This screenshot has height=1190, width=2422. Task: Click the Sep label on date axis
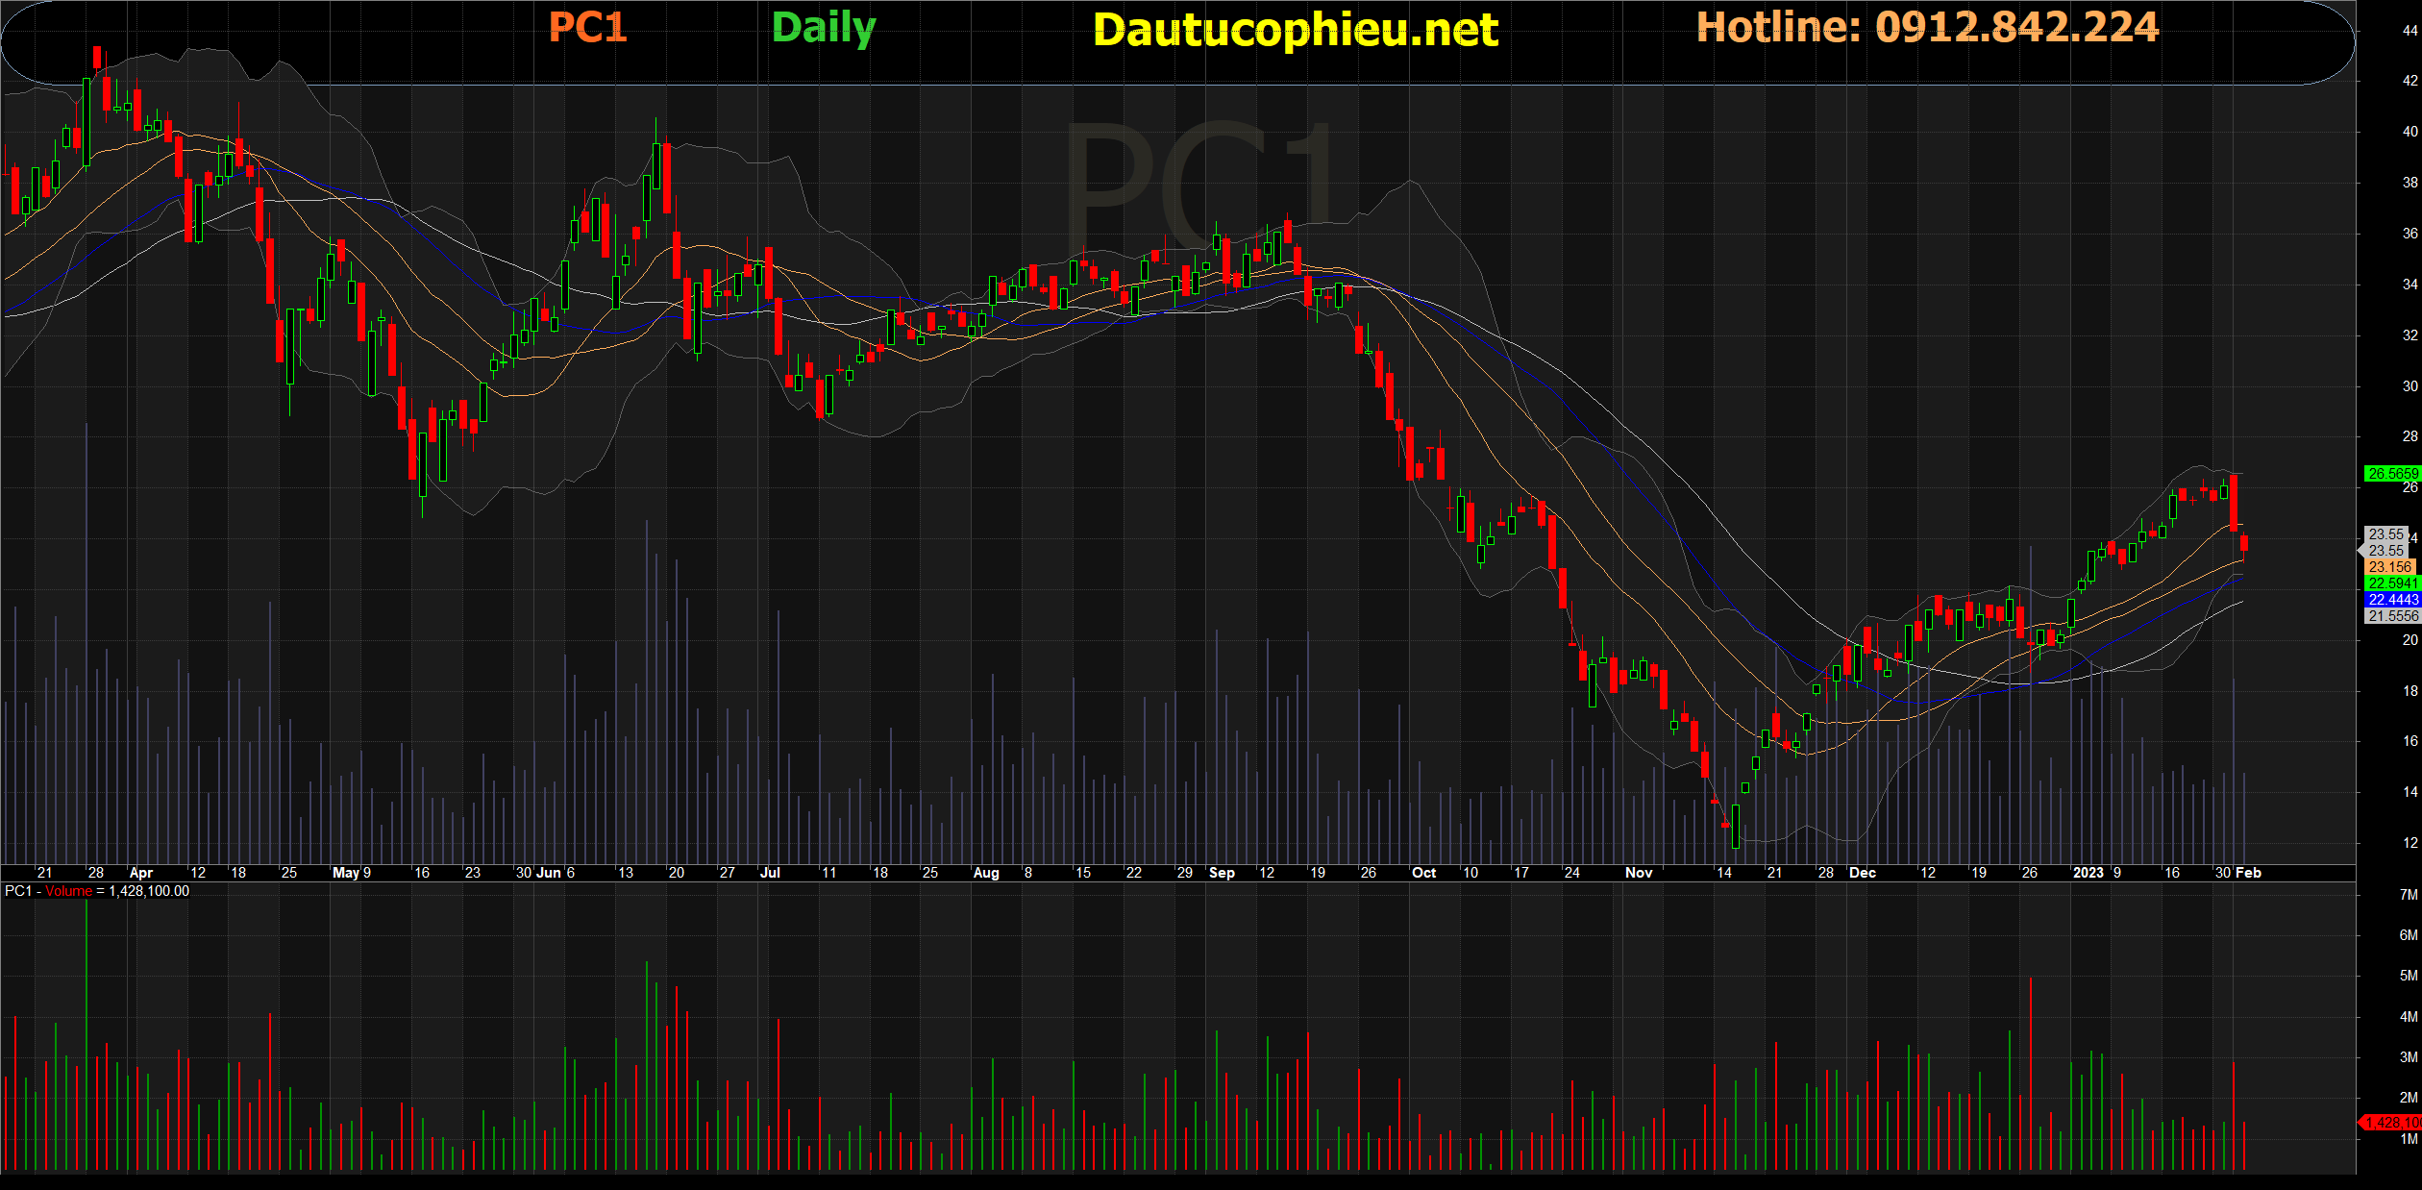tap(1222, 873)
